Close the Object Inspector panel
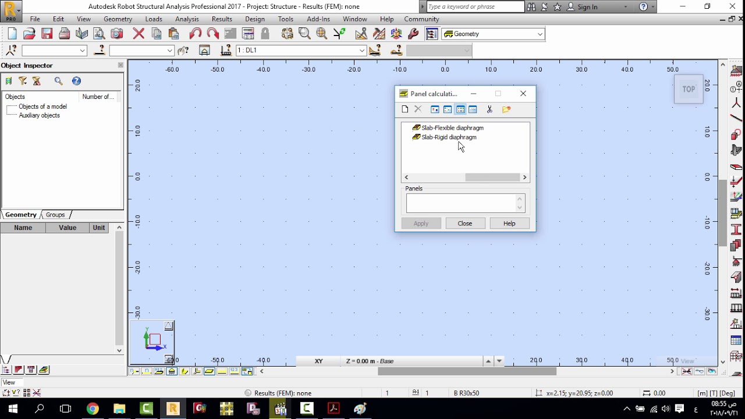The width and height of the screenshot is (745, 419). 120,65
